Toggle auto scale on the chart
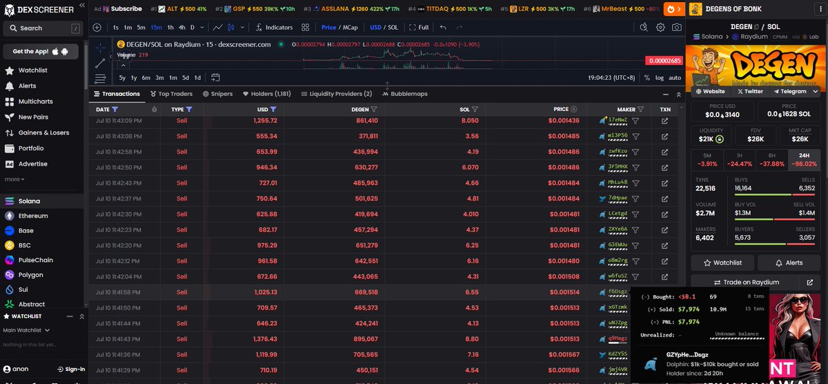Viewport: 828px width, 384px height. 675,78
